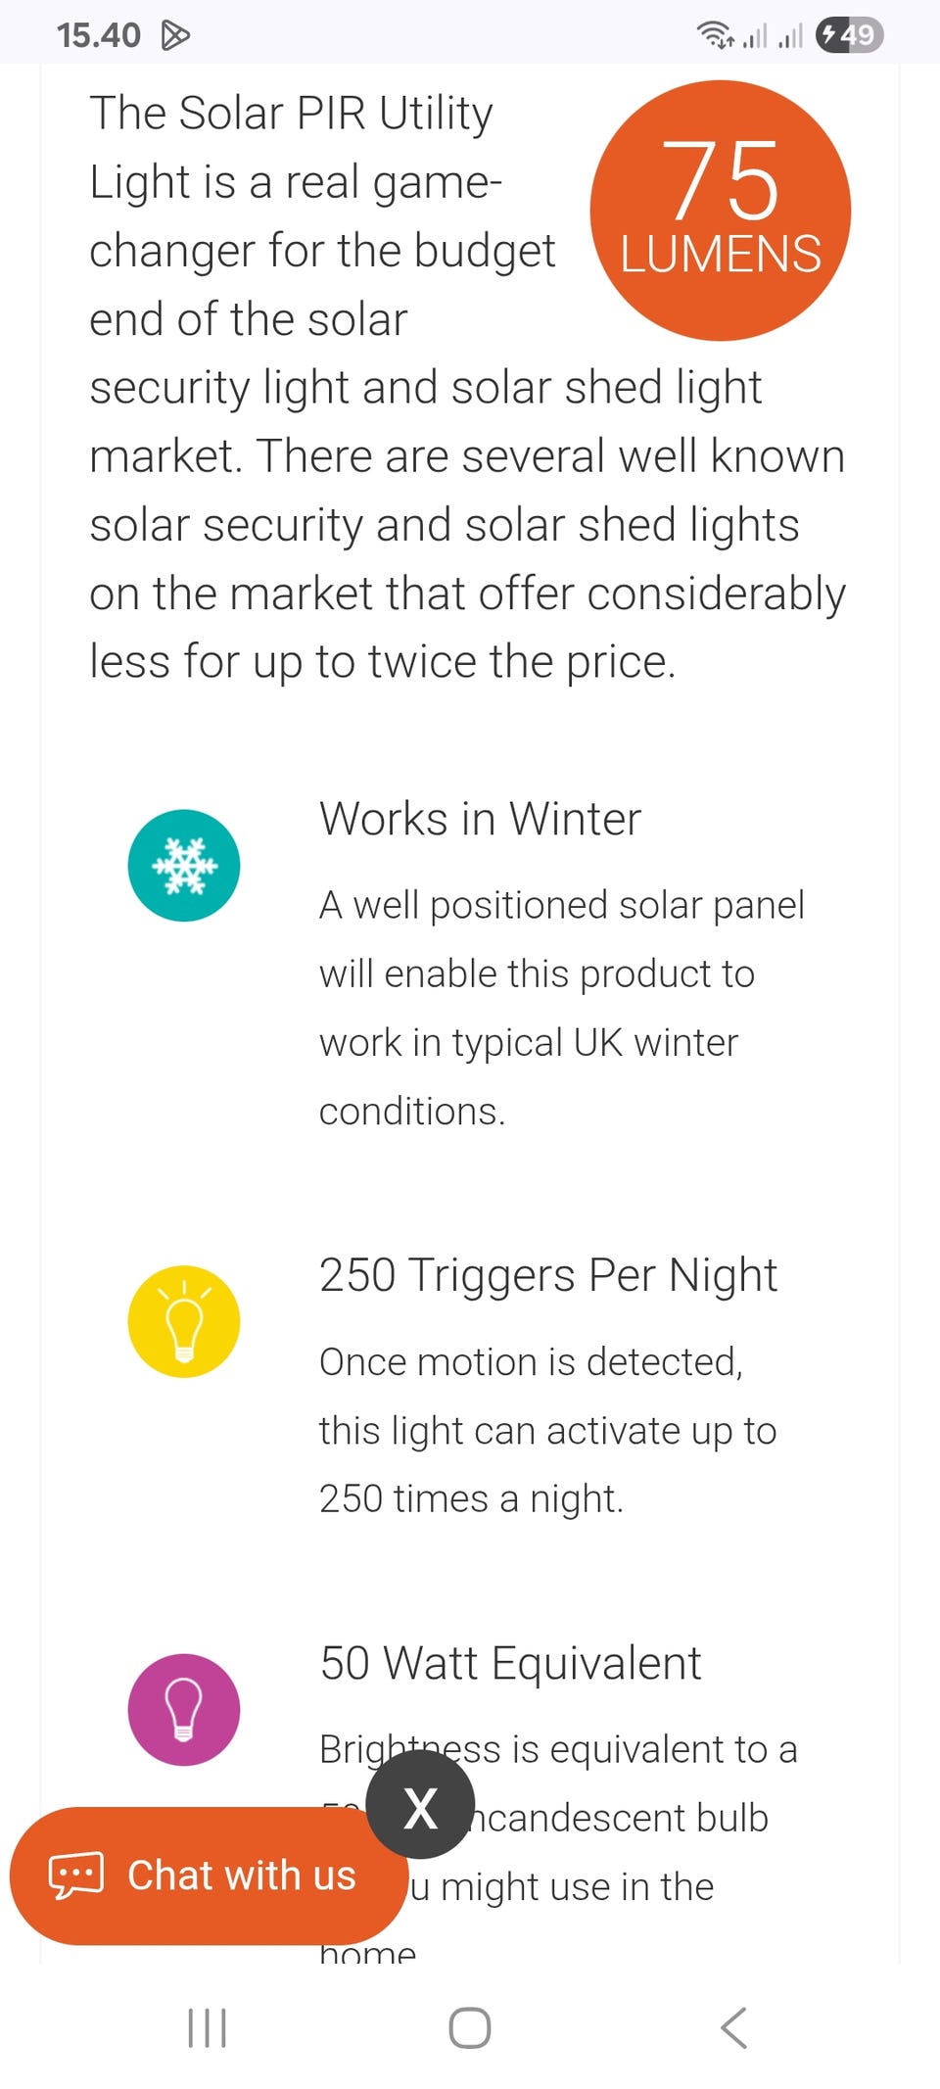Viewport: 940px width, 2089px height.
Task: Tap the Wi-Fi signal status icon
Action: coord(716,35)
